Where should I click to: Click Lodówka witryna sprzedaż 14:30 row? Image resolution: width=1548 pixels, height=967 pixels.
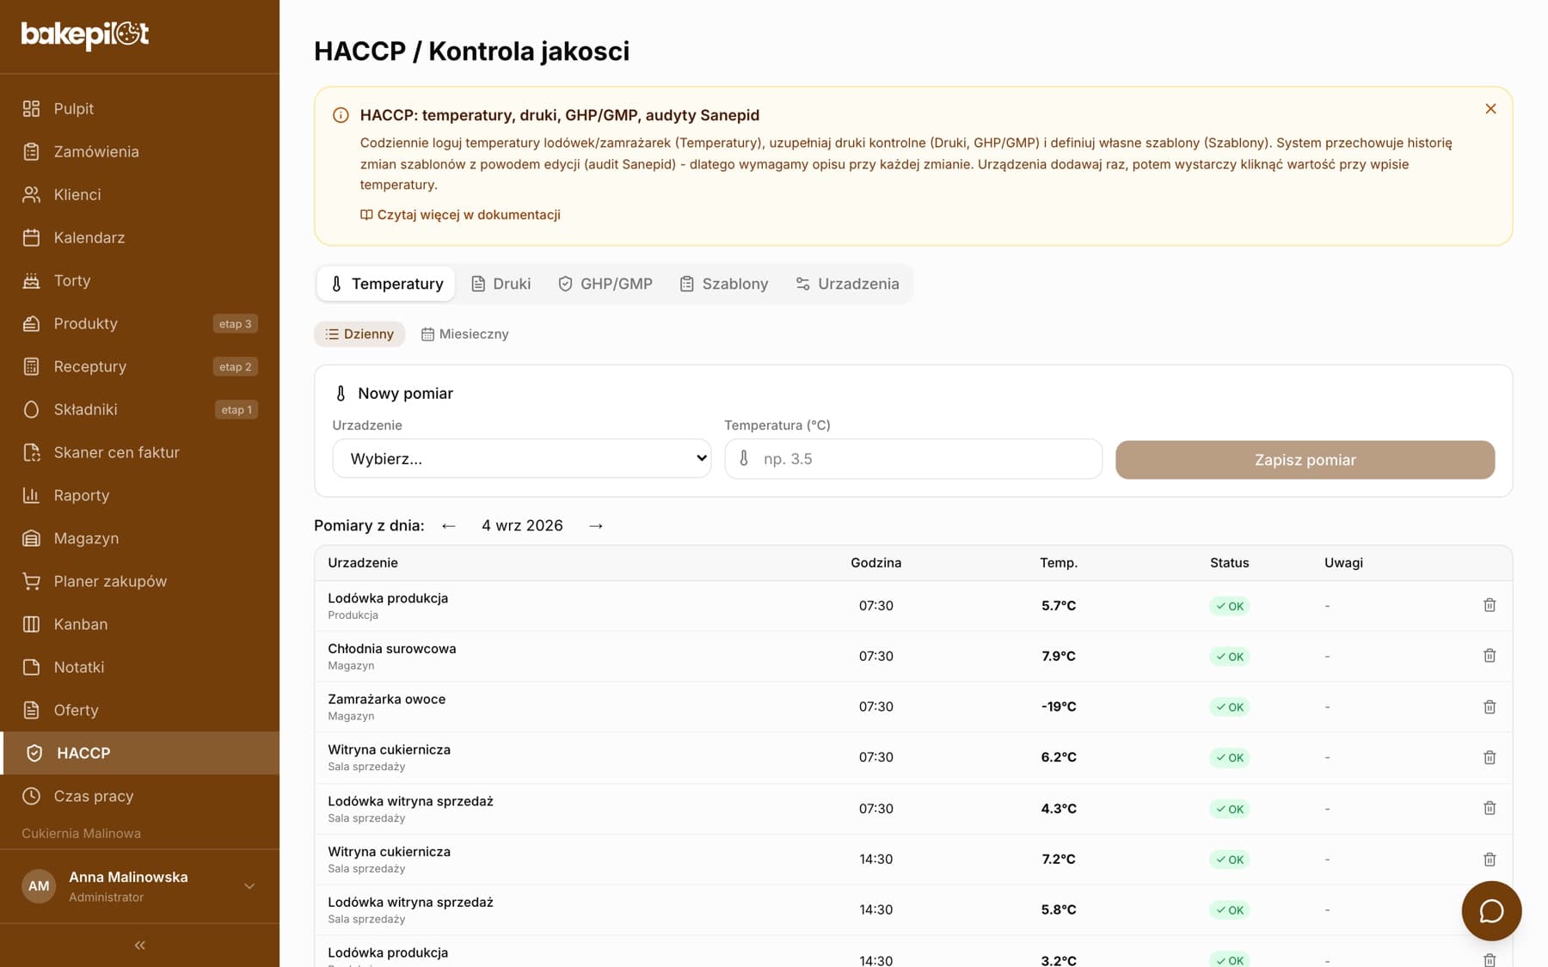click(913, 909)
